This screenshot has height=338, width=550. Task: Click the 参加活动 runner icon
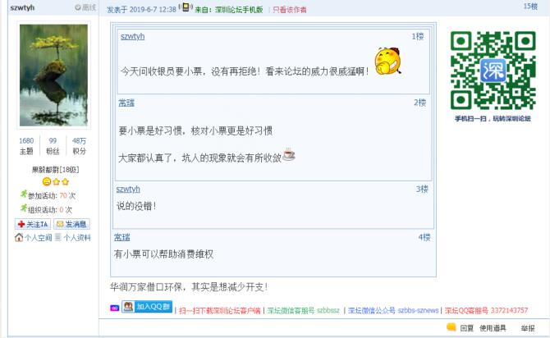point(24,194)
